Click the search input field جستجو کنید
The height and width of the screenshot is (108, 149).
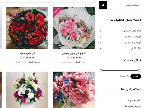pyautogui.click(x=124, y=5)
